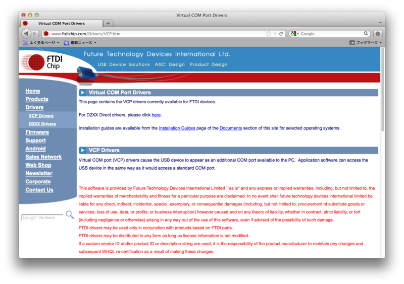Click the USB cable banner image
The height and width of the screenshot is (284, 404).
(x=88, y=74)
